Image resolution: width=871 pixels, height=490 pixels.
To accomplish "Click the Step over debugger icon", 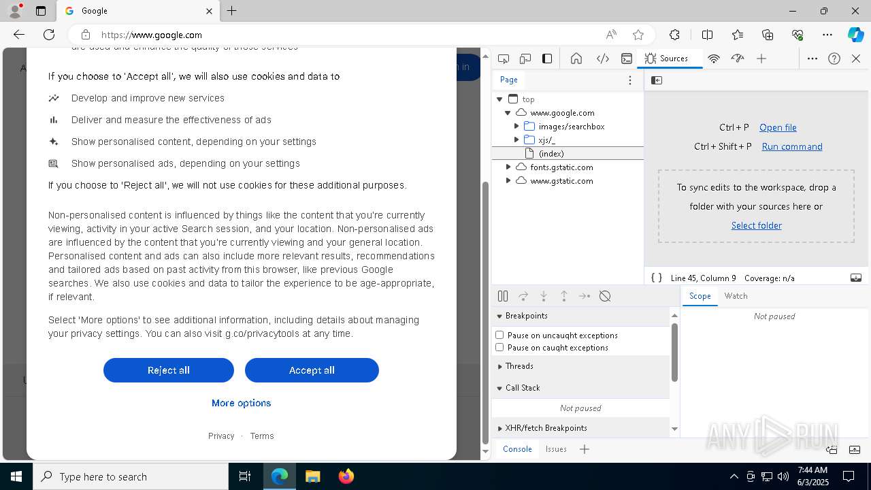I will click(523, 296).
